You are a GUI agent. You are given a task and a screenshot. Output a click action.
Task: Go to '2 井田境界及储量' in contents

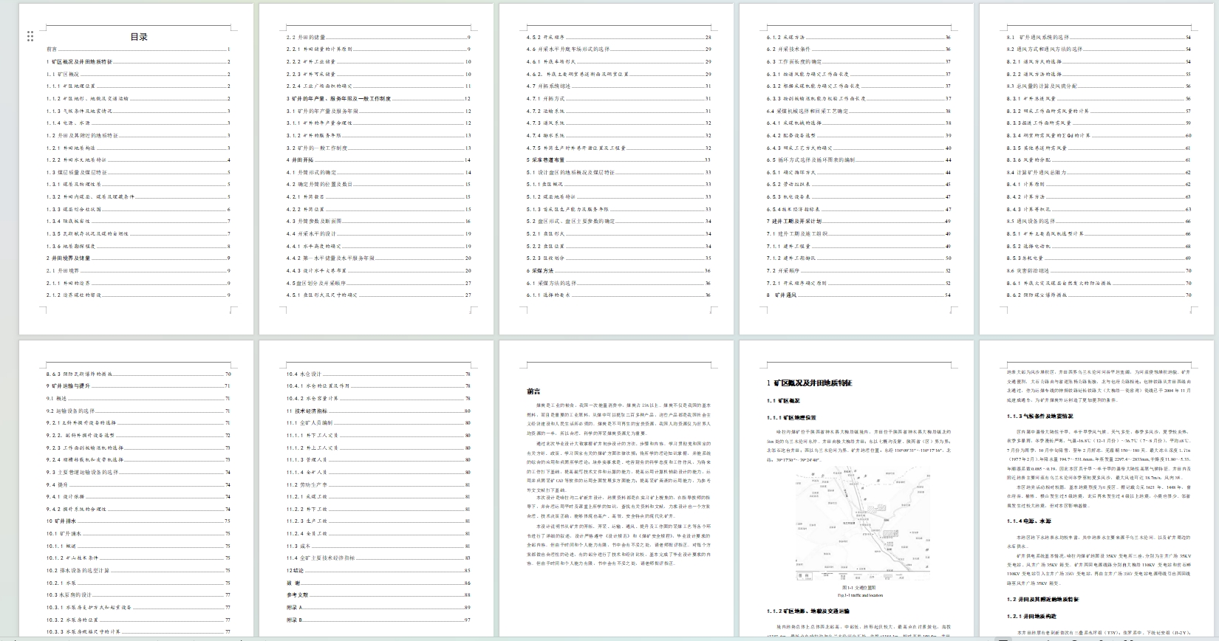pos(138,258)
